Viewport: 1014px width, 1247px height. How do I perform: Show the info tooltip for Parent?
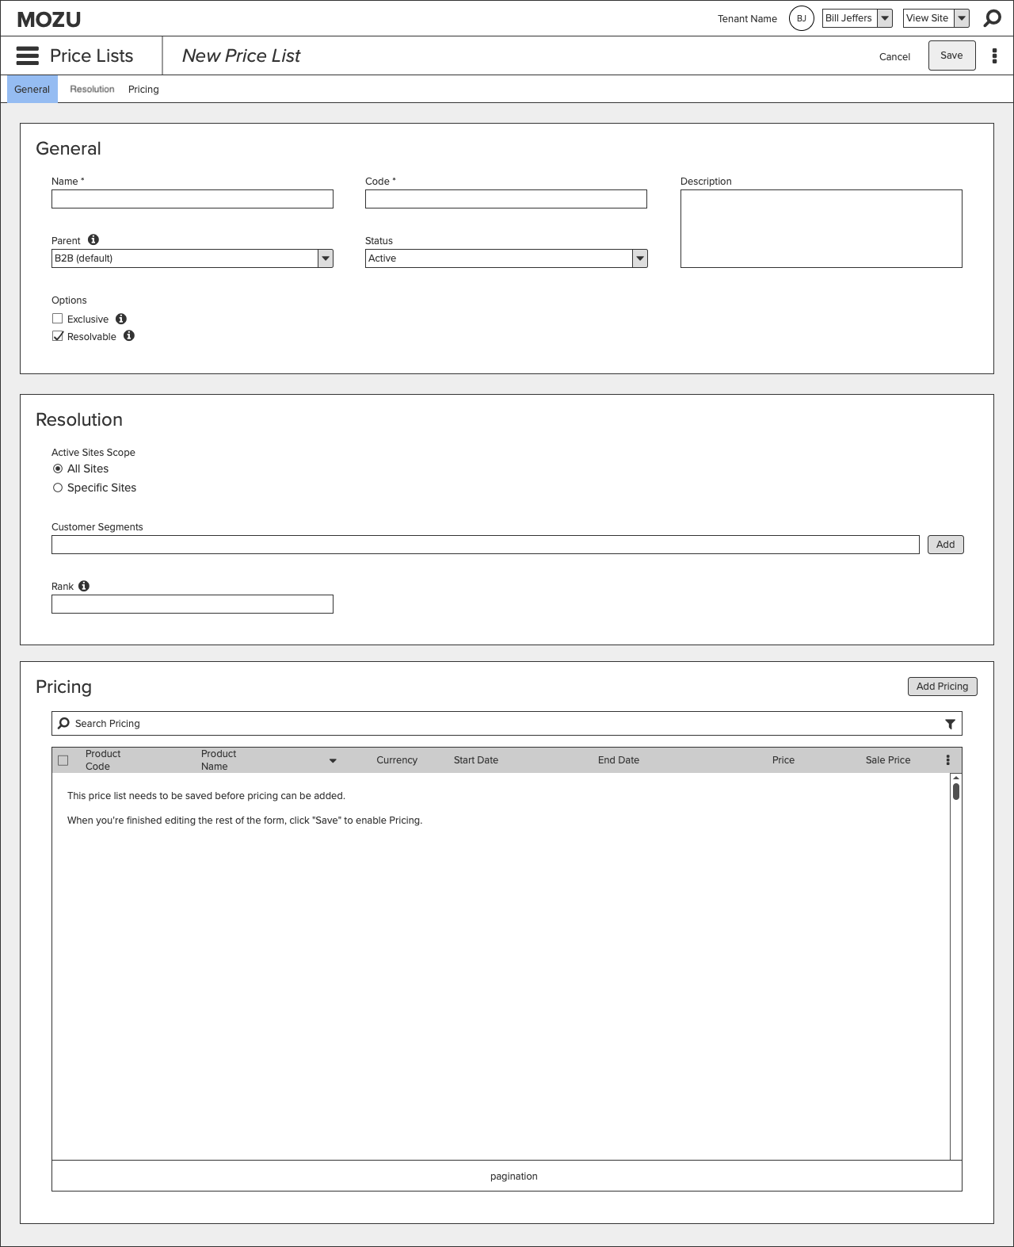tap(93, 239)
